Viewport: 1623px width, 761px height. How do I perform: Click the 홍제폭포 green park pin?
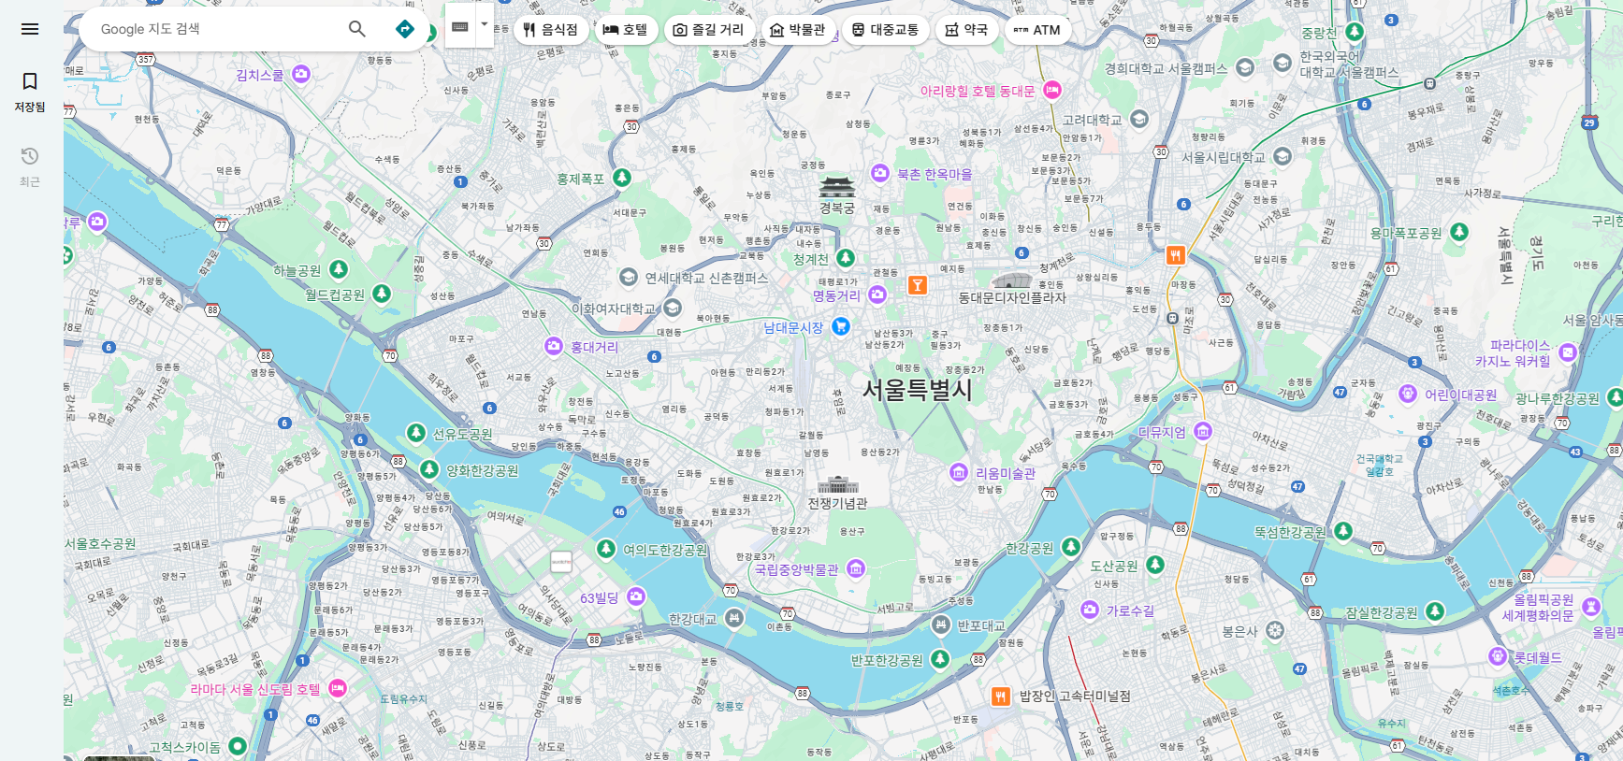pos(622,178)
